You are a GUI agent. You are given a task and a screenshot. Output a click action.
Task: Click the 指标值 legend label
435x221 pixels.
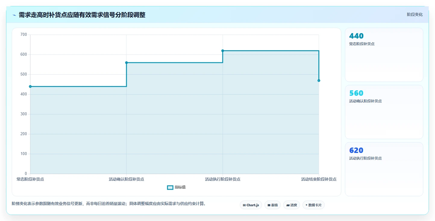tap(180, 187)
